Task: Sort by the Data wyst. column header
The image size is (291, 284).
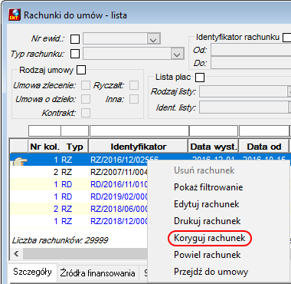Action: (214, 147)
